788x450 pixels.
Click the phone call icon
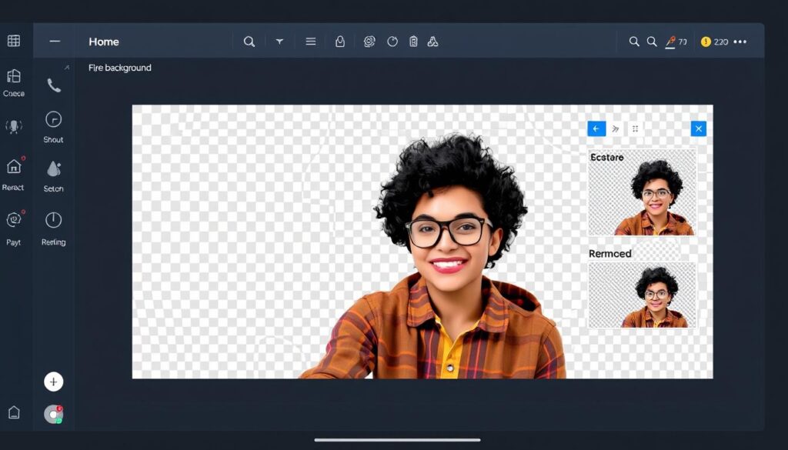54,85
